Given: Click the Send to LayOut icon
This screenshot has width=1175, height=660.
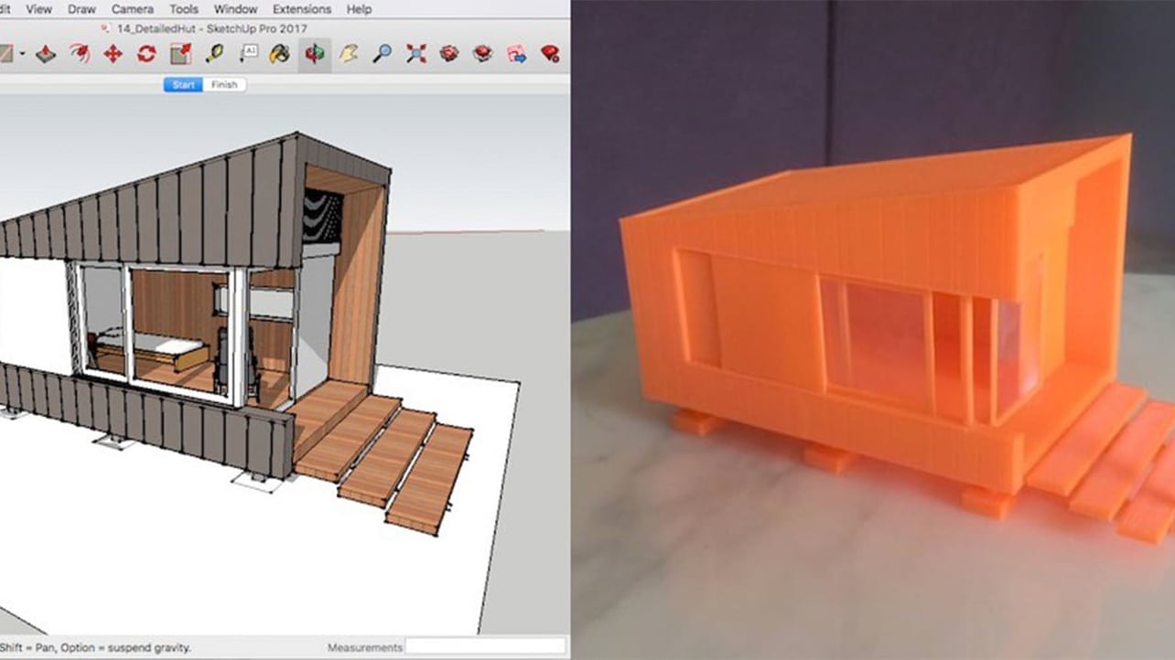Looking at the screenshot, I should [x=517, y=54].
